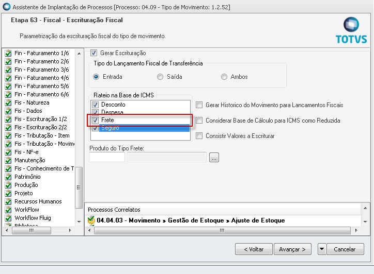Screen dimensions: 374x274
Task: Click the Processos Correlatos scroll-left arrow
Action: [x=89, y=230]
